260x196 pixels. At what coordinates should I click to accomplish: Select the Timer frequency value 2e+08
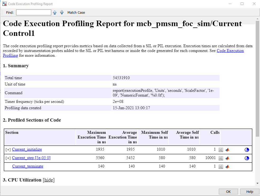click(x=118, y=102)
